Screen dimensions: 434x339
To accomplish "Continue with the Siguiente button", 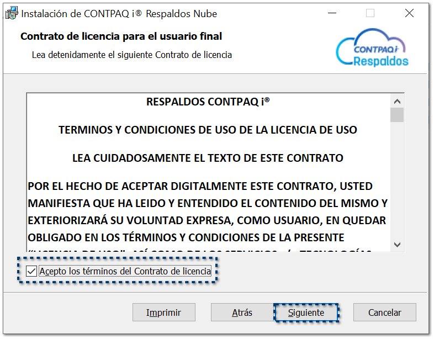I will 306,312.
